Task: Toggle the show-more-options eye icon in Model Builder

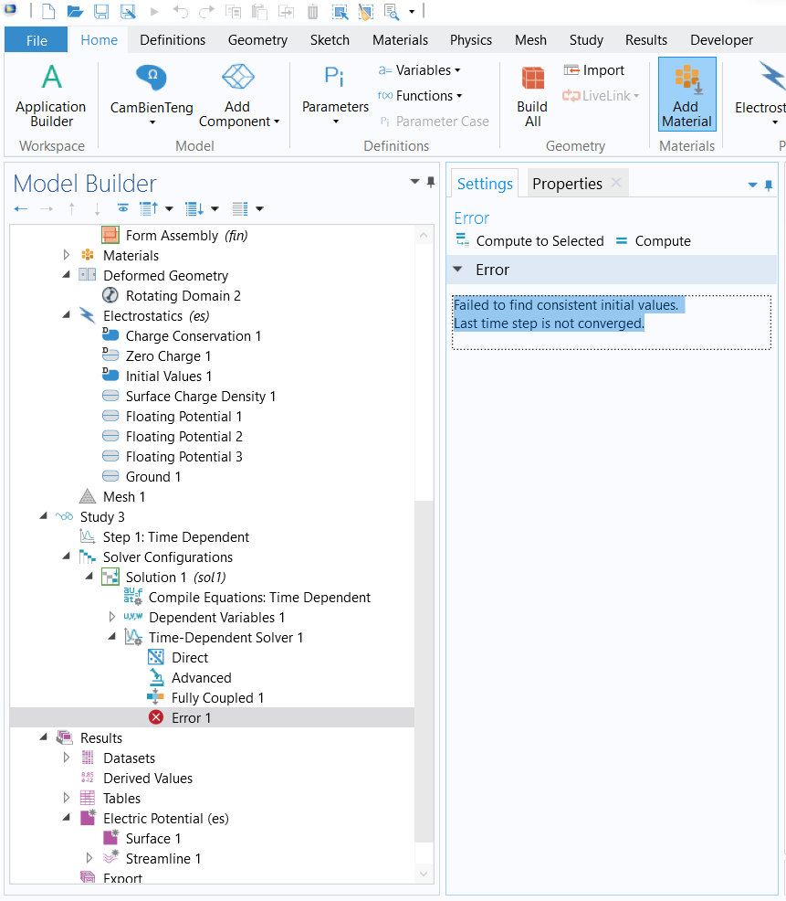Action: coord(123,208)
